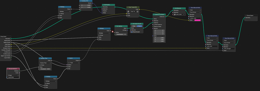
Task: Click the emit_strength name field
Action: point(229,48)
